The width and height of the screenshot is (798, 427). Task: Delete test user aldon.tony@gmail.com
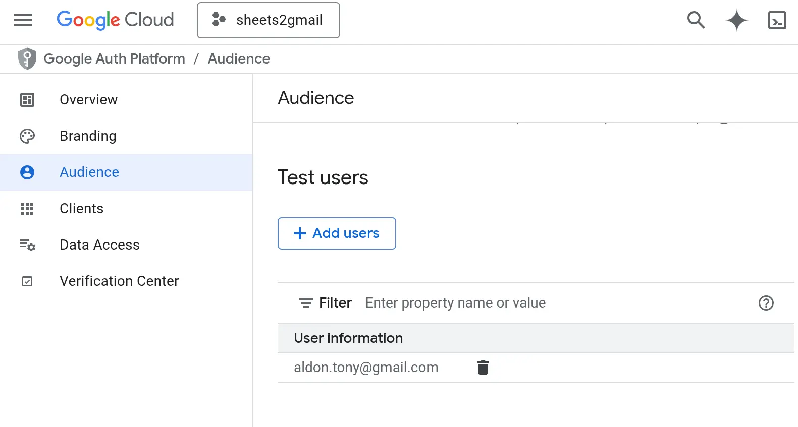coord(483,368)
